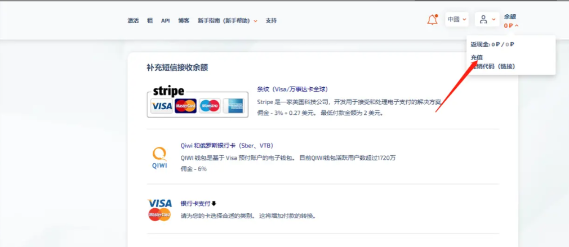Open the 条纹（Visa/万事达卡全球） payment link

click(292, 89)
